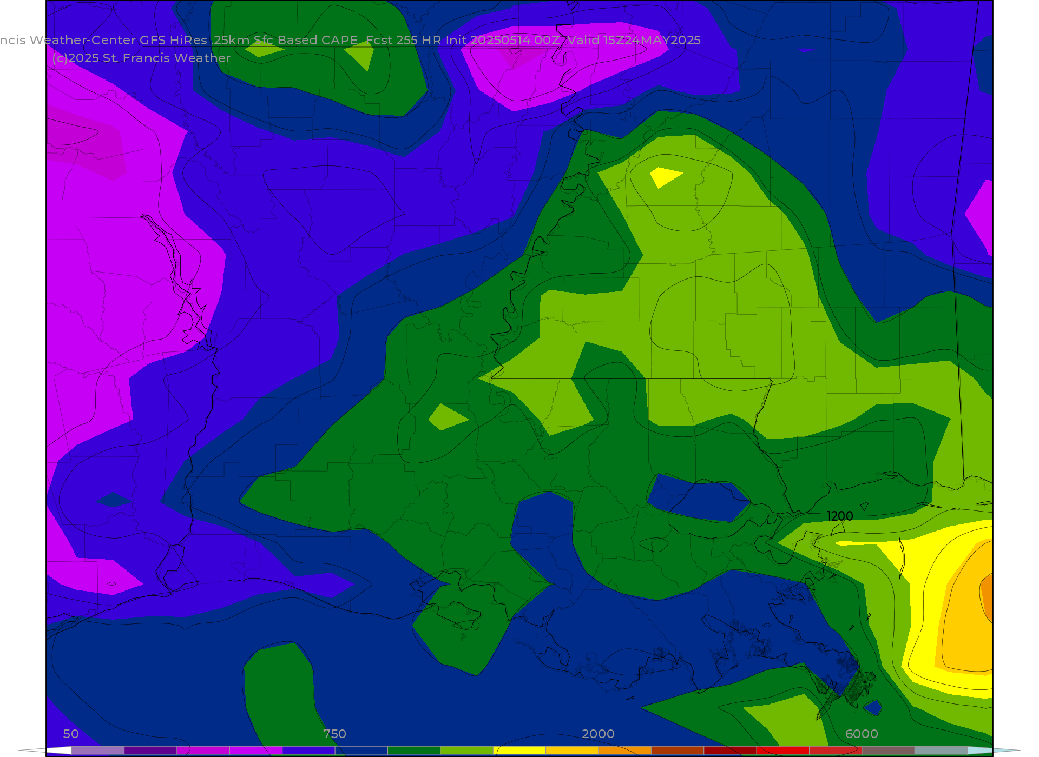The height and width of the screenshot is (757, 1039).
Task: Click the 2000 color bar label
Action: (x=598, y=734)
